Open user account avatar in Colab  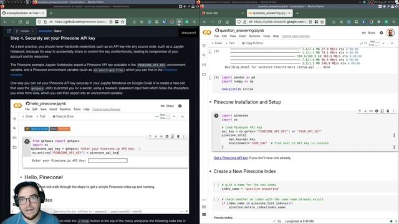tap(390, 33)
